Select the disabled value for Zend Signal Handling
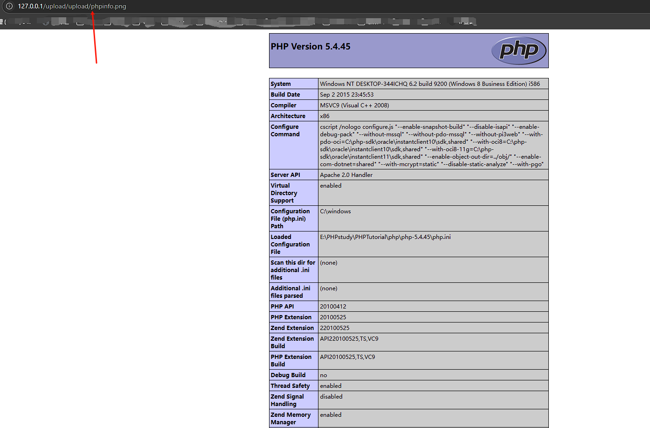The width and height of the screenshot is (650, 428). coord(331,397)
